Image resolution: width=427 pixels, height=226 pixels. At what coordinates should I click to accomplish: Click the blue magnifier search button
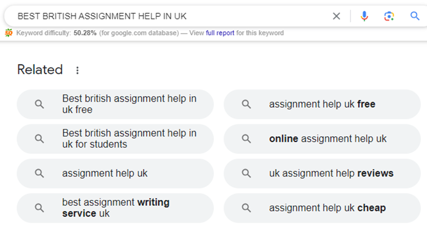[x=414, y=16]
